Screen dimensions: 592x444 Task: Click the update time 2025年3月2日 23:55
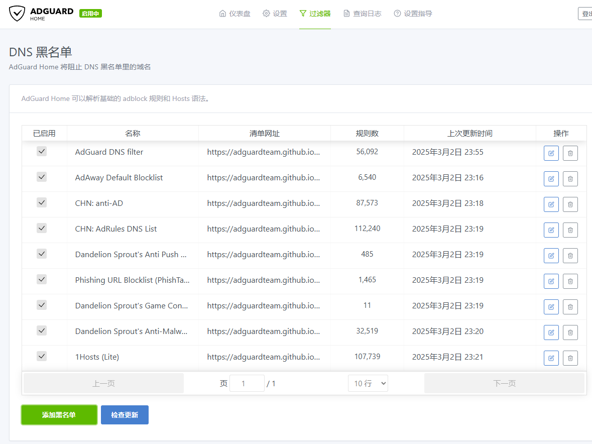click(448, 152)
